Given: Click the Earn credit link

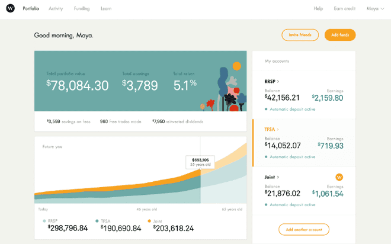Looking at the screenshot, I should [344, 9].
